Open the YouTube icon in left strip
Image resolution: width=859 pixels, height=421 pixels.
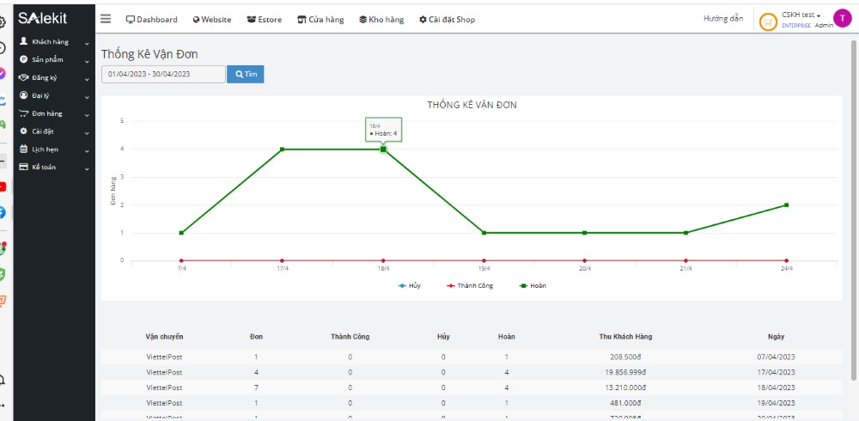click(x=3, y=186)
